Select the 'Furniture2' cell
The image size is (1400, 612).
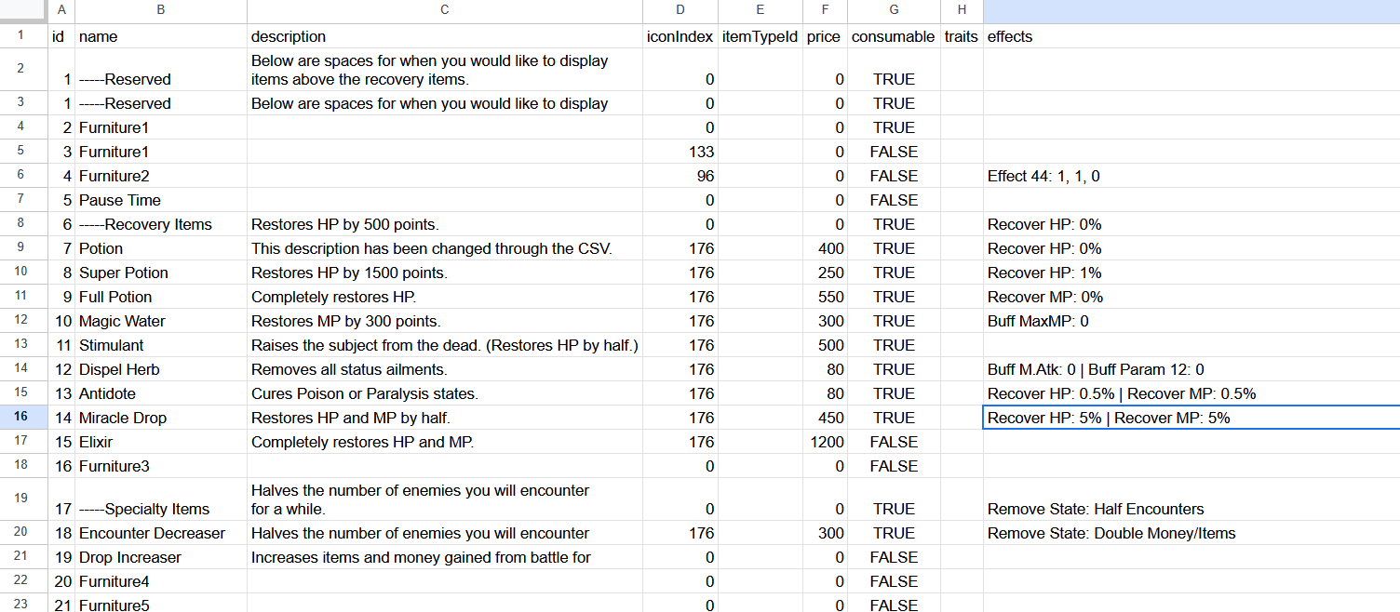(x=161, y=176)
